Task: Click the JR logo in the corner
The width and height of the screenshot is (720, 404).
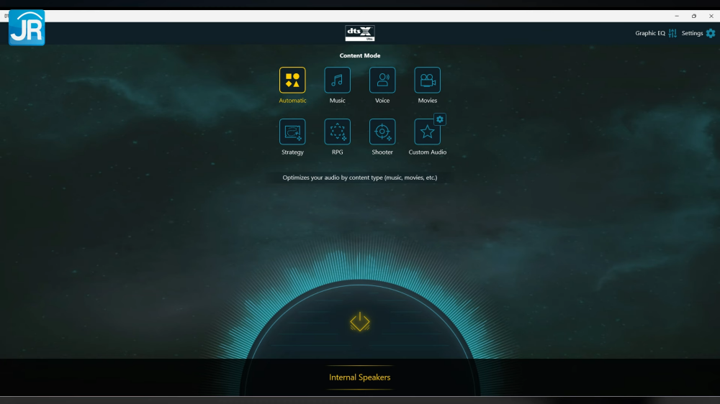Action: coord(27,28)
